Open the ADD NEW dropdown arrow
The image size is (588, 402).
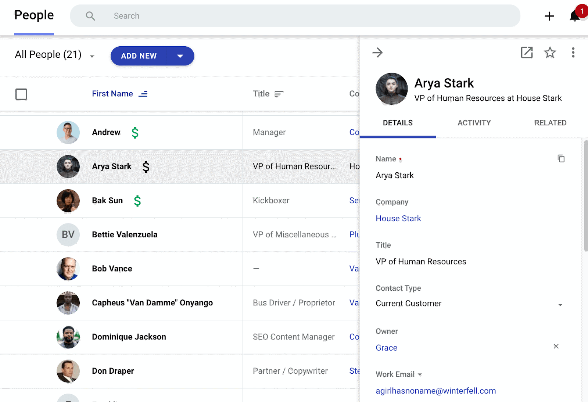coord(180,56)
